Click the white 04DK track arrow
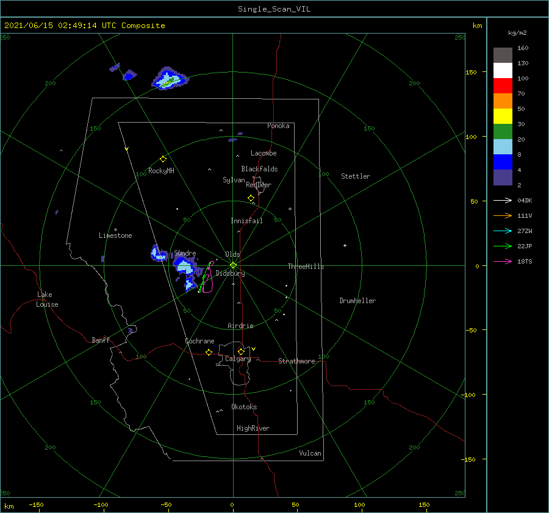549x513 pixels. point(503,200)
